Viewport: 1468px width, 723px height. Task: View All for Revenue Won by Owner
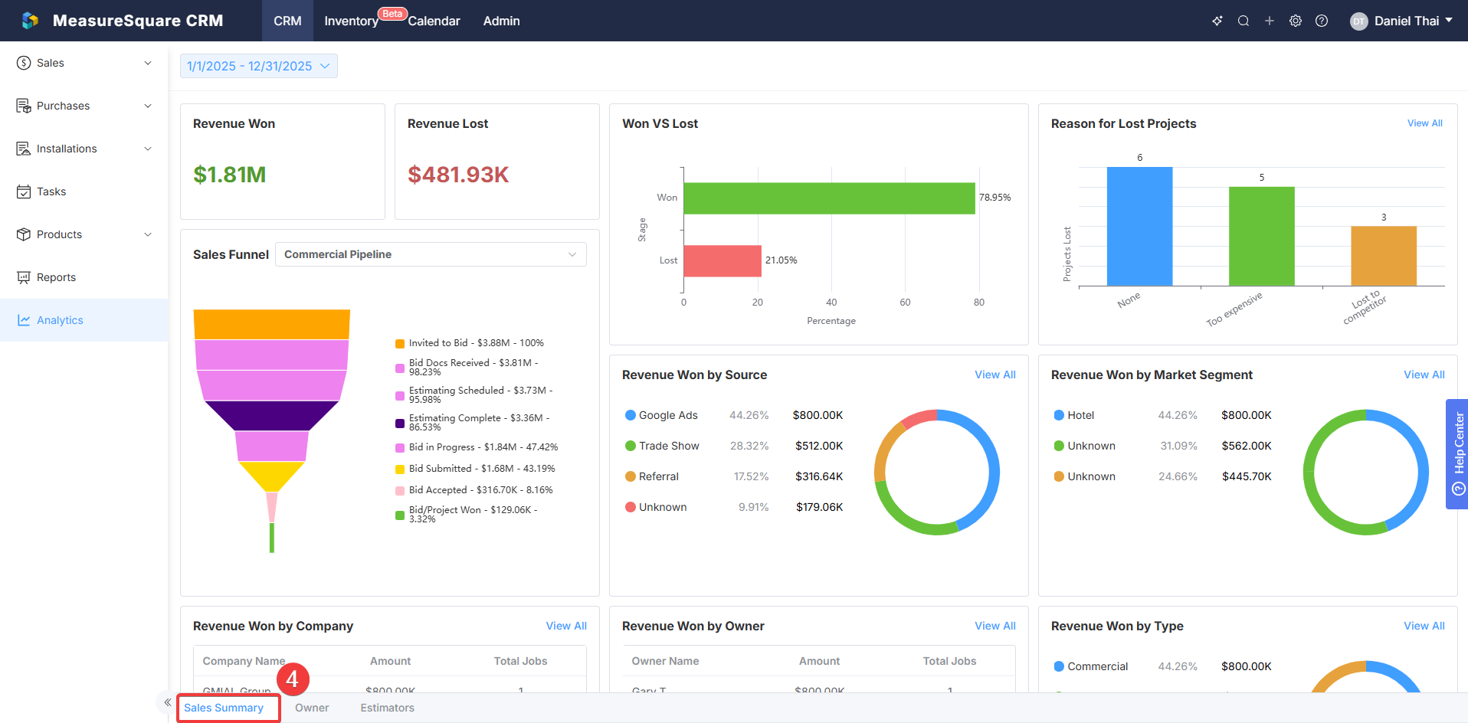coord(995,626)
